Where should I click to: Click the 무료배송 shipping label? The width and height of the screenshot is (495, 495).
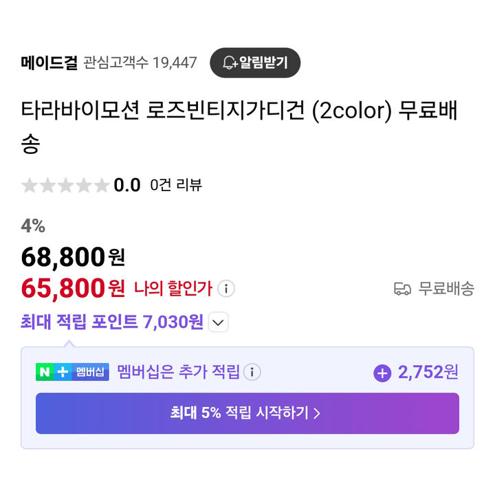(446, 289)
